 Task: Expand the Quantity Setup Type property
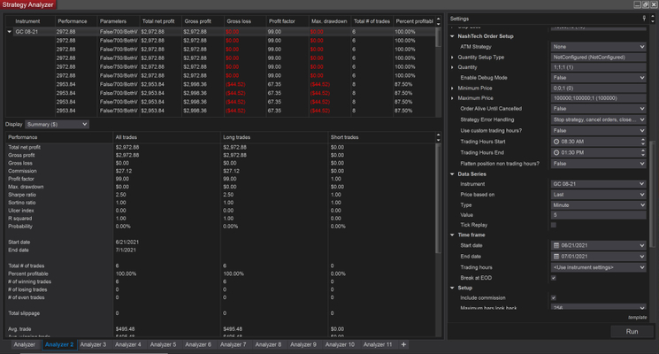click(454, 56)
